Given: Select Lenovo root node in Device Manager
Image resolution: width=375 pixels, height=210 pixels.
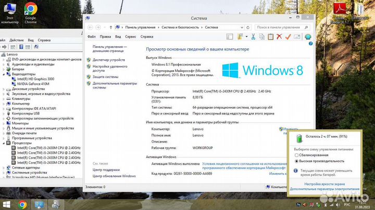Looking at the screenshot, I should click(12, 55).
